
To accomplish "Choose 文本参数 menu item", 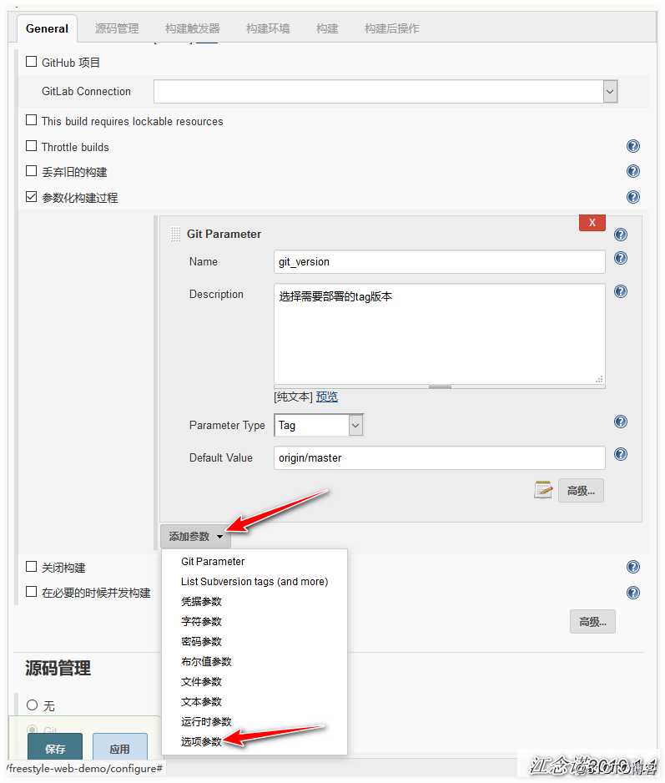I will click(x=254, y=701).
